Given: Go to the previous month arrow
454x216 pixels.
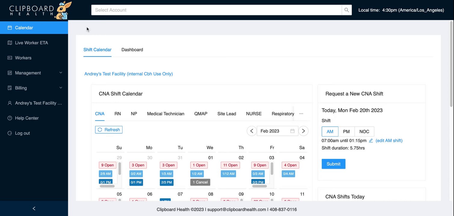Looking at the screenshot, I should pyautogui.click(x=252, y=131).
